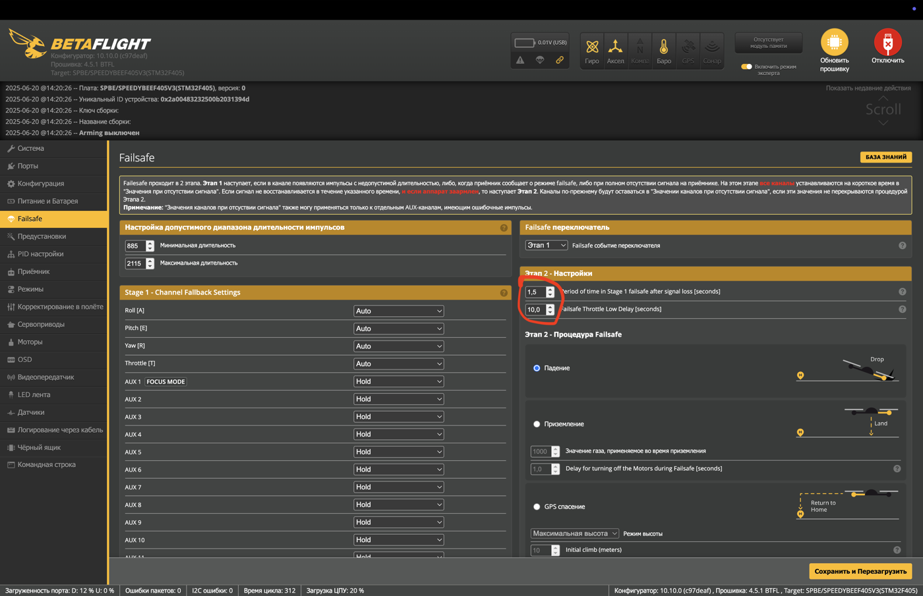The width and height of the screenshot is (923, 596).
Task: Open help for Stage 1 period seconds
Action: point(902,292)
